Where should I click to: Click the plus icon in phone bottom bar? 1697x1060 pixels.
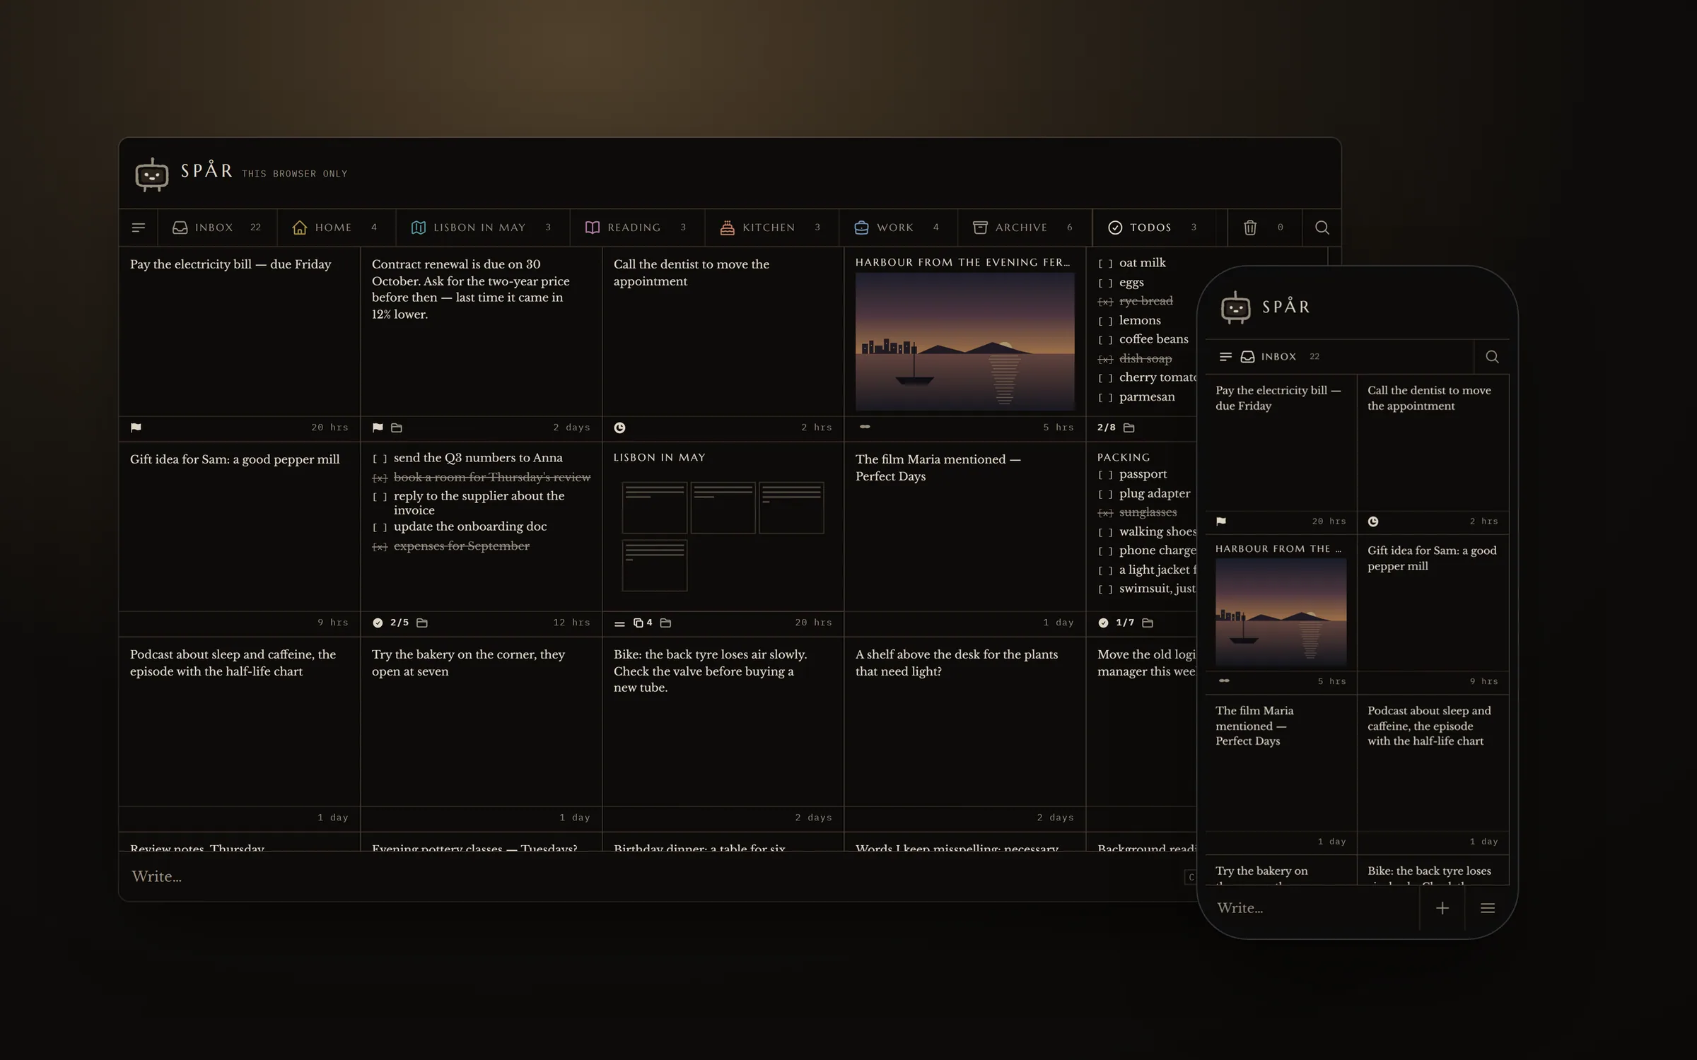click(x=1442, y=908)
